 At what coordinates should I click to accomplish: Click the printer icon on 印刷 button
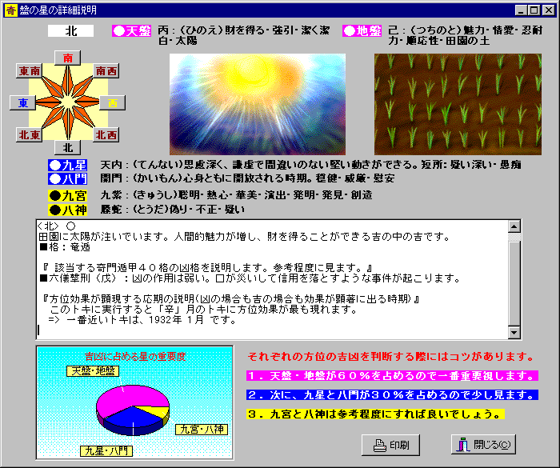point(380,446)
